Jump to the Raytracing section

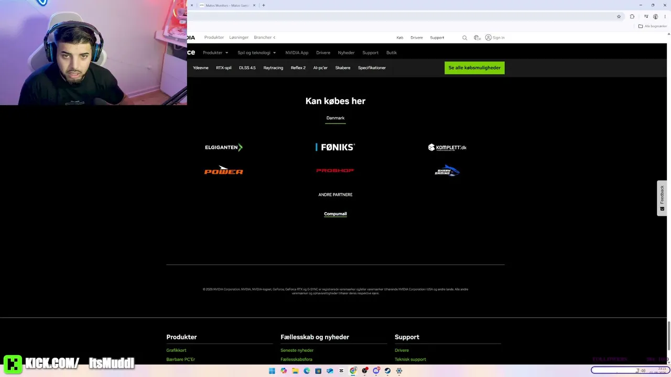pos(273,68)
